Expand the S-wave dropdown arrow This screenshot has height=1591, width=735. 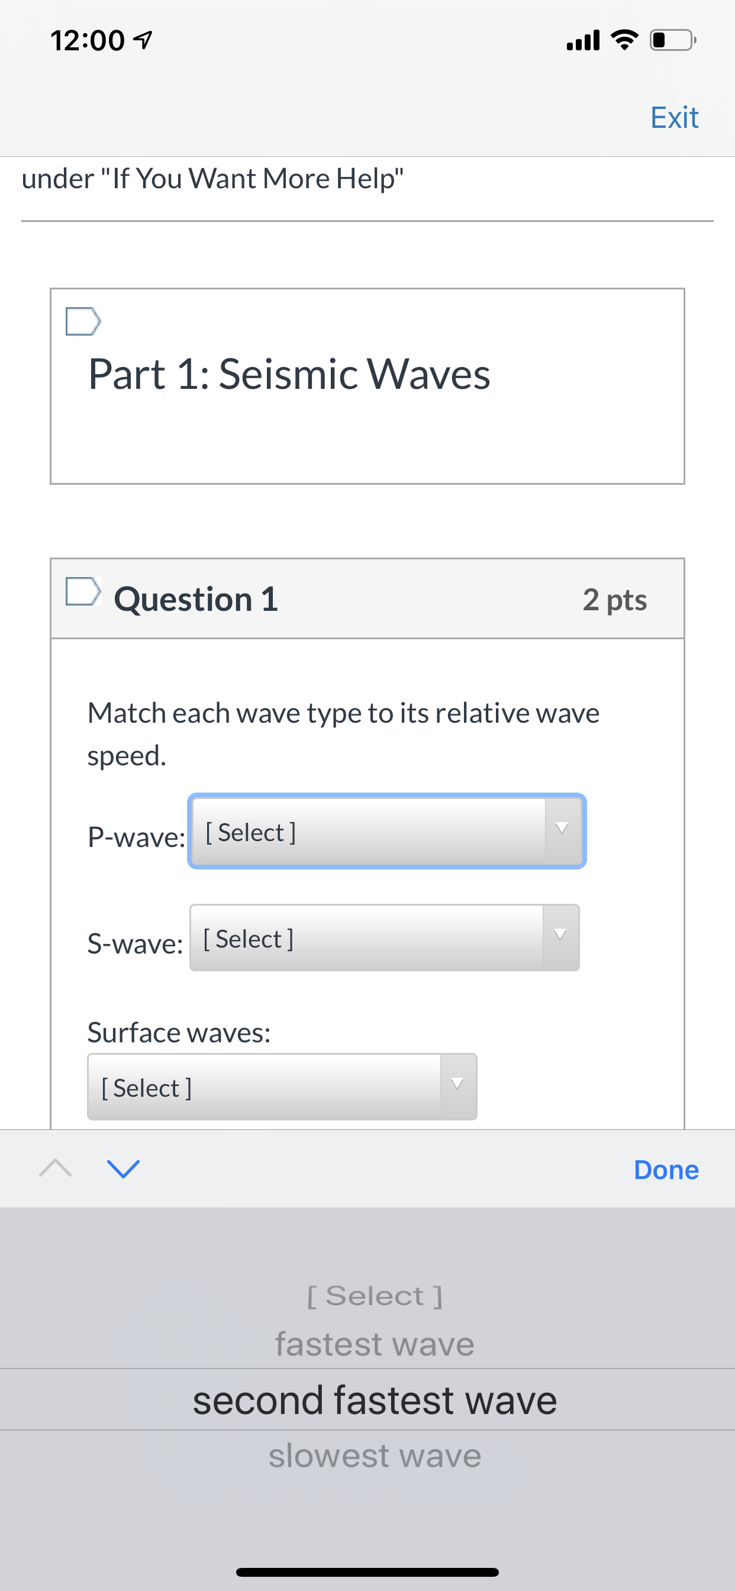coord(560,935)
